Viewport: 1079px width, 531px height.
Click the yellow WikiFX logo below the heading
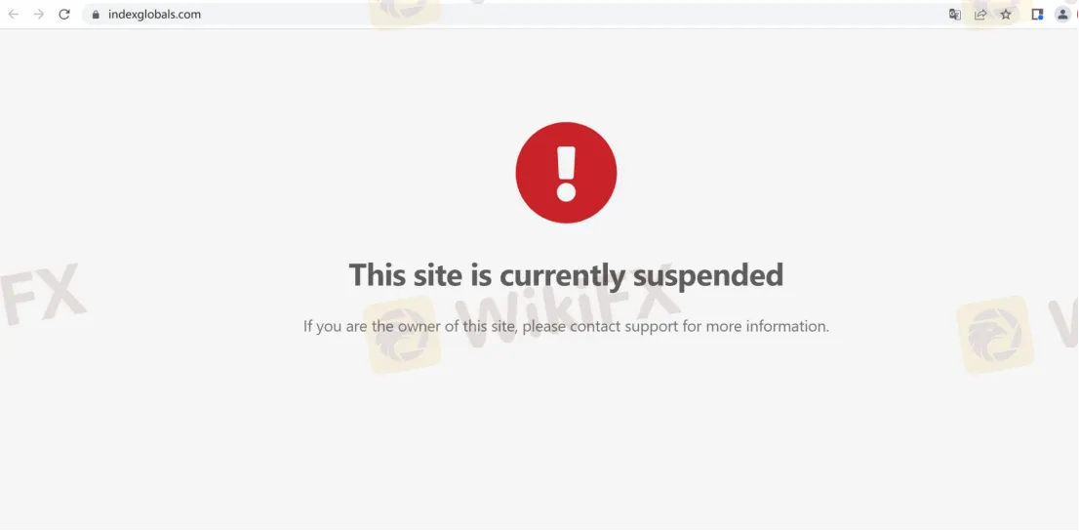(402, 336)
